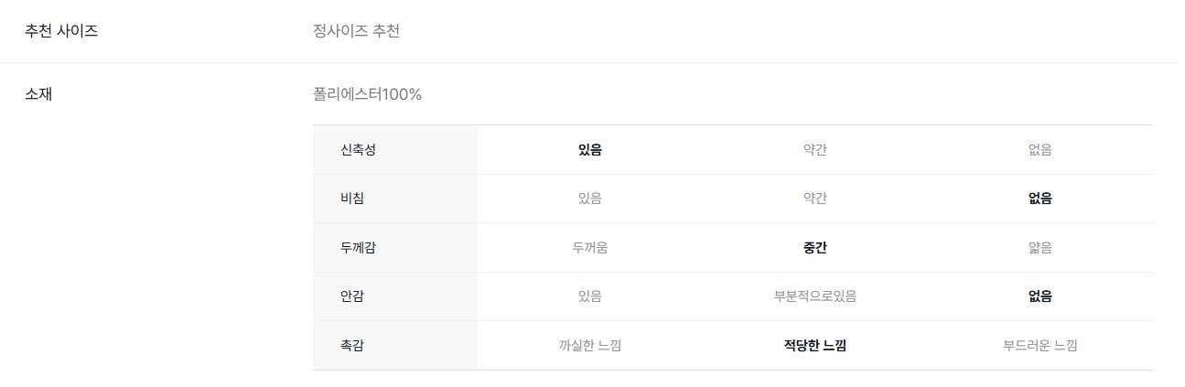Image resolution: width=1185 pixels, height=387 pixels.
Task: Choose the bold 없음 in the 안감 row
Action: coord(1040,296)
